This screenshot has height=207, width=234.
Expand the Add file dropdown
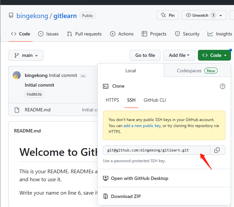point(179,55)
